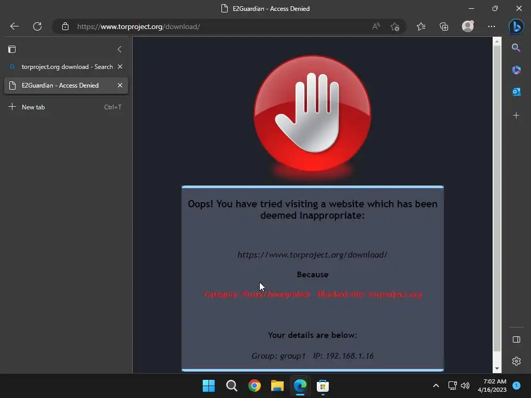Open sidebar settings gear
The image size is (531, 398).
(516, 361)
